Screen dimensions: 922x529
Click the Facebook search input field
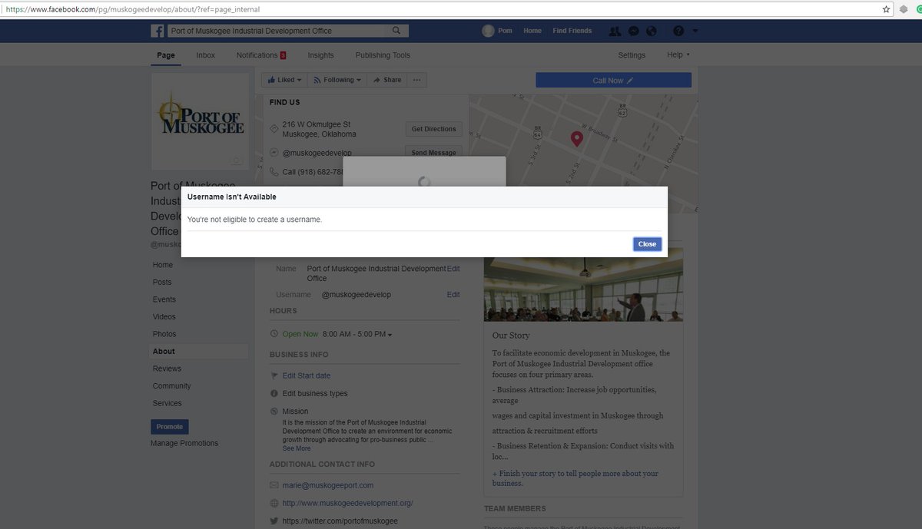(x=277, y=31)
